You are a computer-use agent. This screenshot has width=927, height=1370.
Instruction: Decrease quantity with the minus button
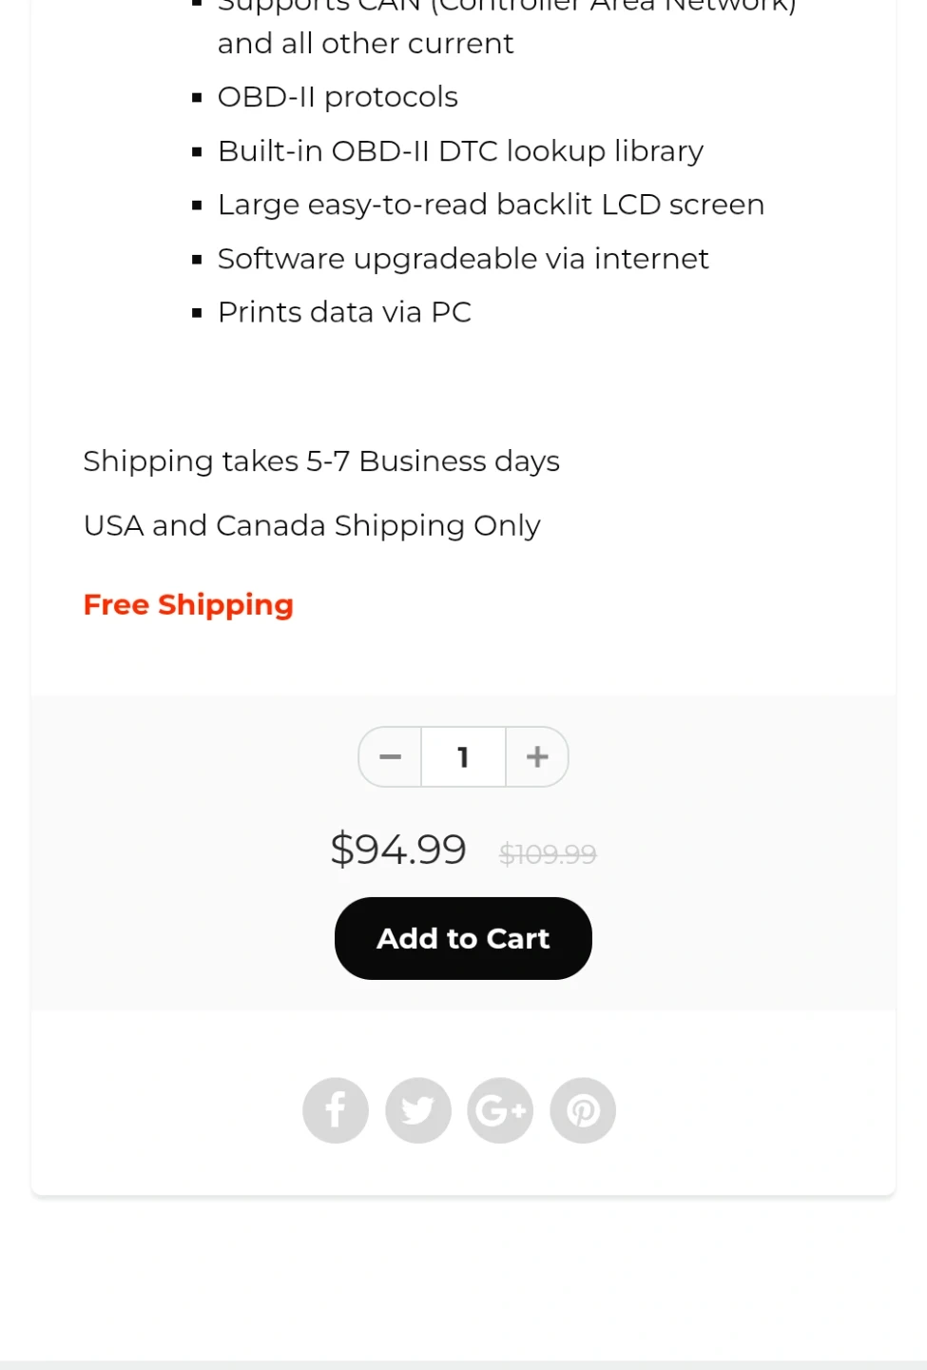(x=390, y=757)
